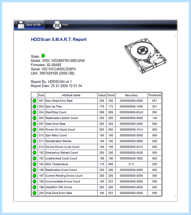Click green status dot for Current Pending Errors Count
The image size is (191, 215).
pos(34,176)
